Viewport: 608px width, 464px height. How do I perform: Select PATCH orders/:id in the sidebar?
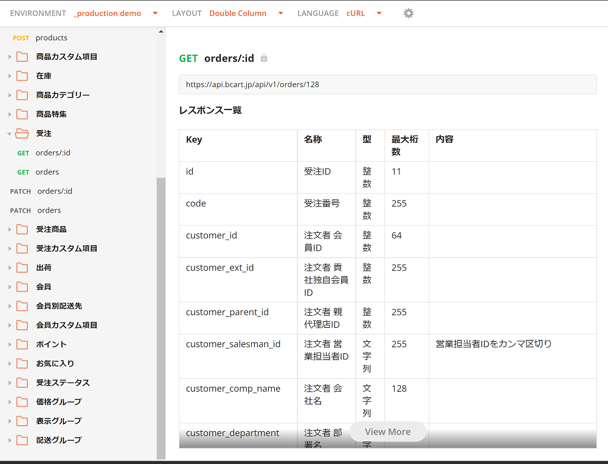coord(41,192)
